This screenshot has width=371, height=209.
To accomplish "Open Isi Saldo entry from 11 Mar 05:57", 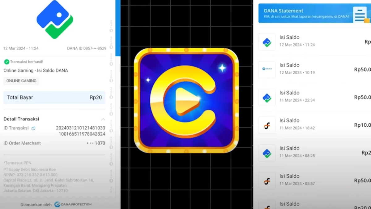I will click(315, 181).
